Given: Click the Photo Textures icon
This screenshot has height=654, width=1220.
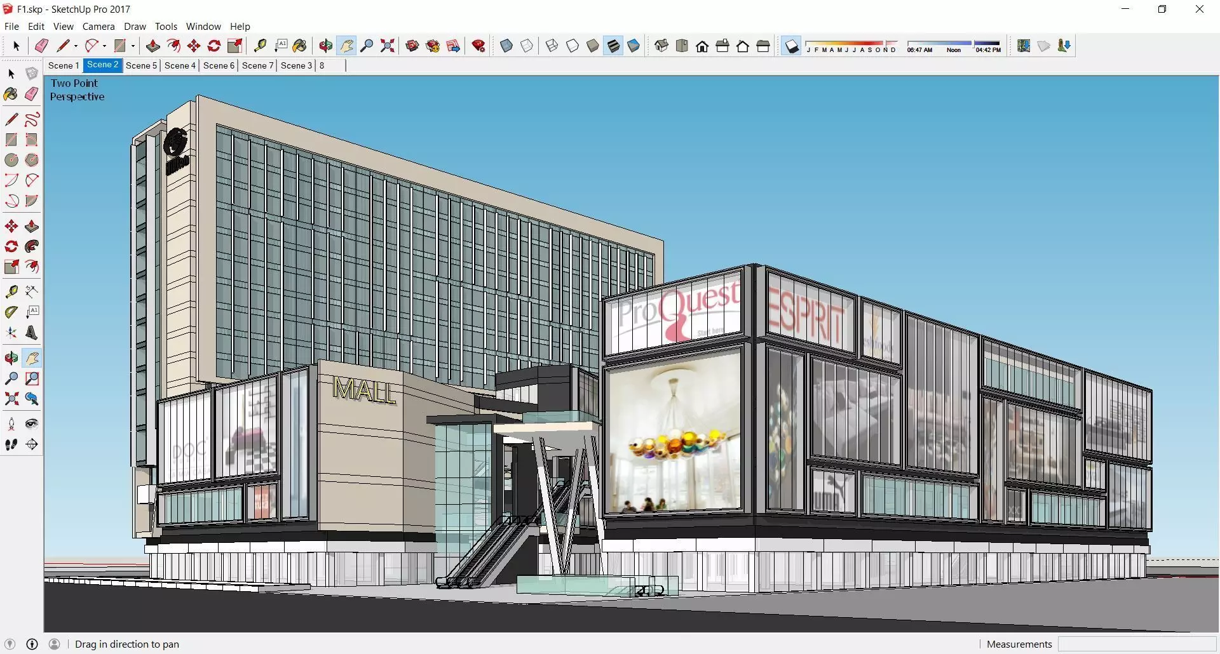Looking at the screenshot, I should coord(1064,46).
